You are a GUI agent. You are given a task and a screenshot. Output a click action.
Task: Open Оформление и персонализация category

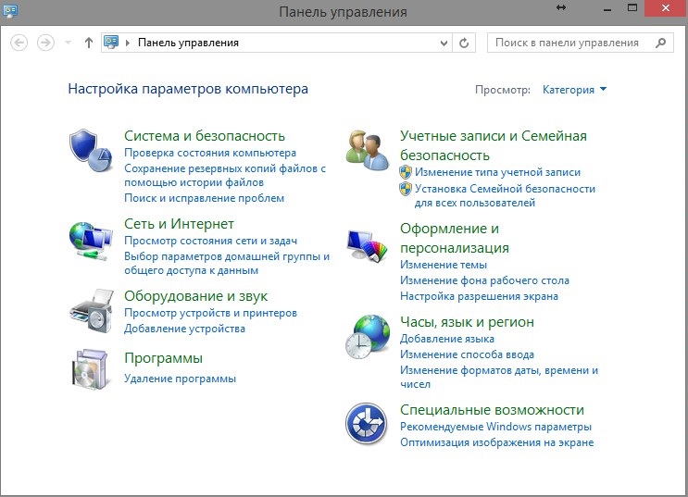455,238
